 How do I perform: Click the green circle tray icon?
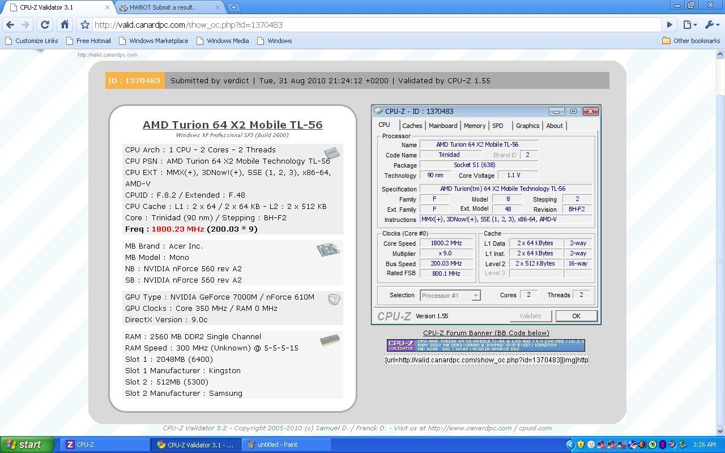[x=652, y=445]
